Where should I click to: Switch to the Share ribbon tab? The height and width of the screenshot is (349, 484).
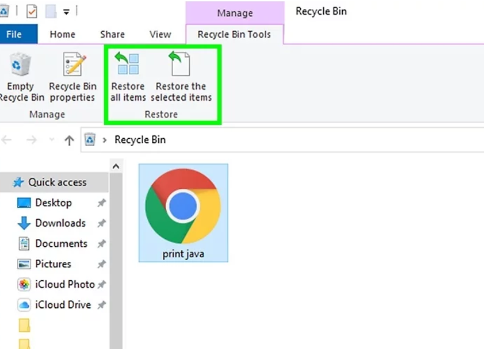coord(112,34)
